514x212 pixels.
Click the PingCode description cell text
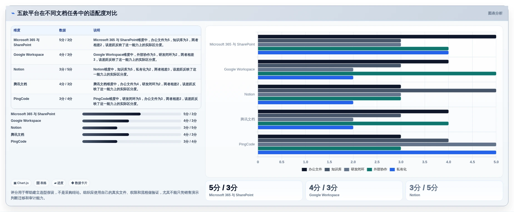[x=146, y=101]
